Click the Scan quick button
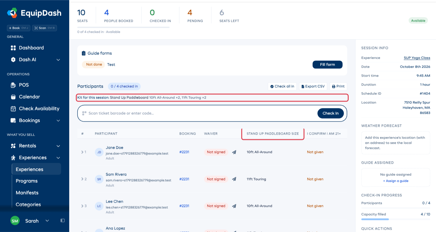 tap(44, 28)
